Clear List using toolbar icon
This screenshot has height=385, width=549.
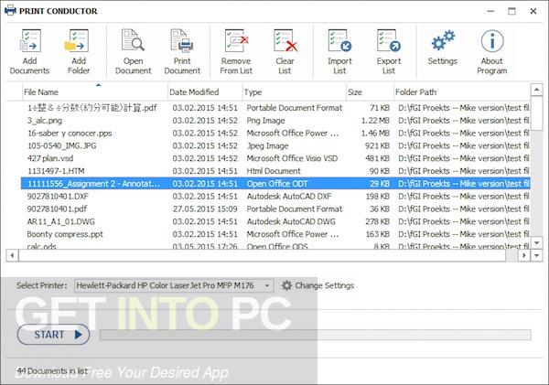(x=285, y=40)
